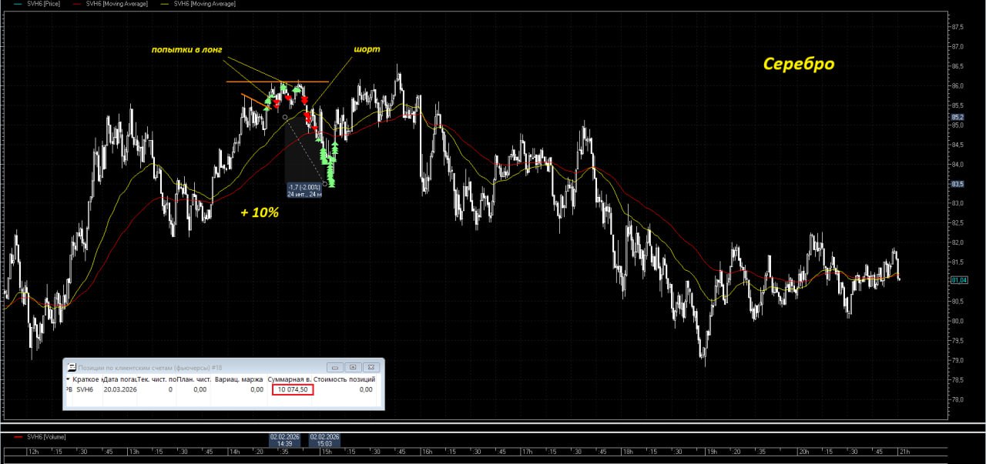The image size is (986, 464).
Task: Select the SVH6 row in positions table
Action: point(84,389)
